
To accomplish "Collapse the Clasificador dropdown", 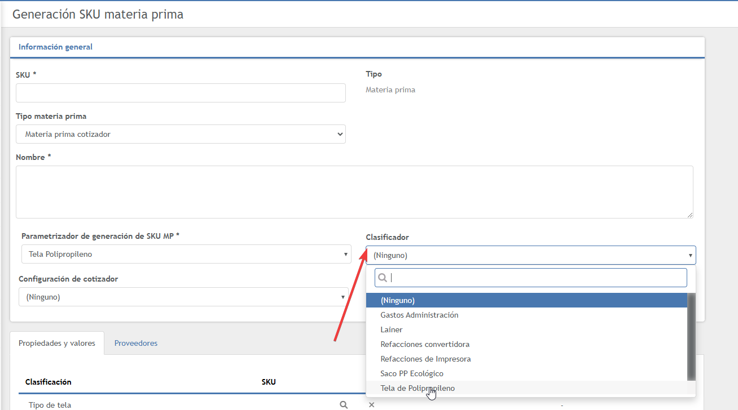I will coord(531,255).
